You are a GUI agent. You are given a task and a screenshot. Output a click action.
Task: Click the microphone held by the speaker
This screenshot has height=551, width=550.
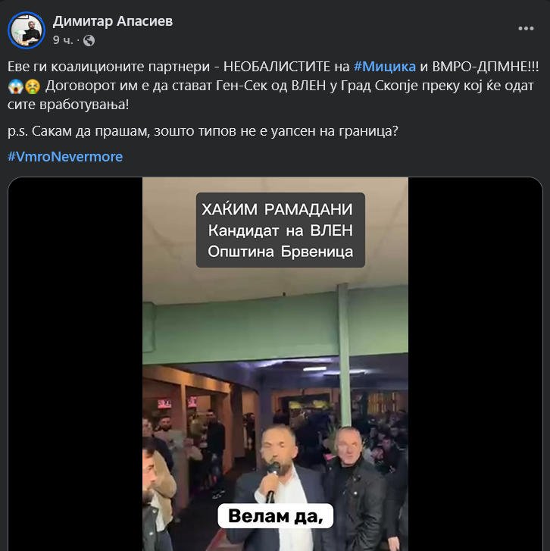point(272,481)
